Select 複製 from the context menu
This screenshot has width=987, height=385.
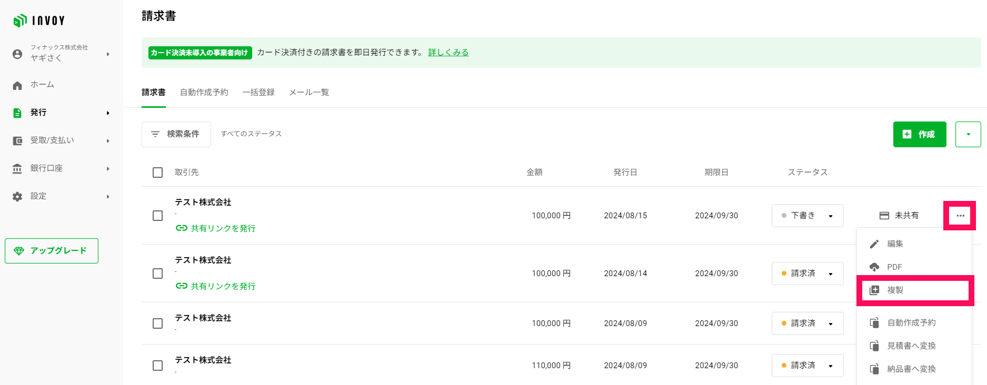915,290
